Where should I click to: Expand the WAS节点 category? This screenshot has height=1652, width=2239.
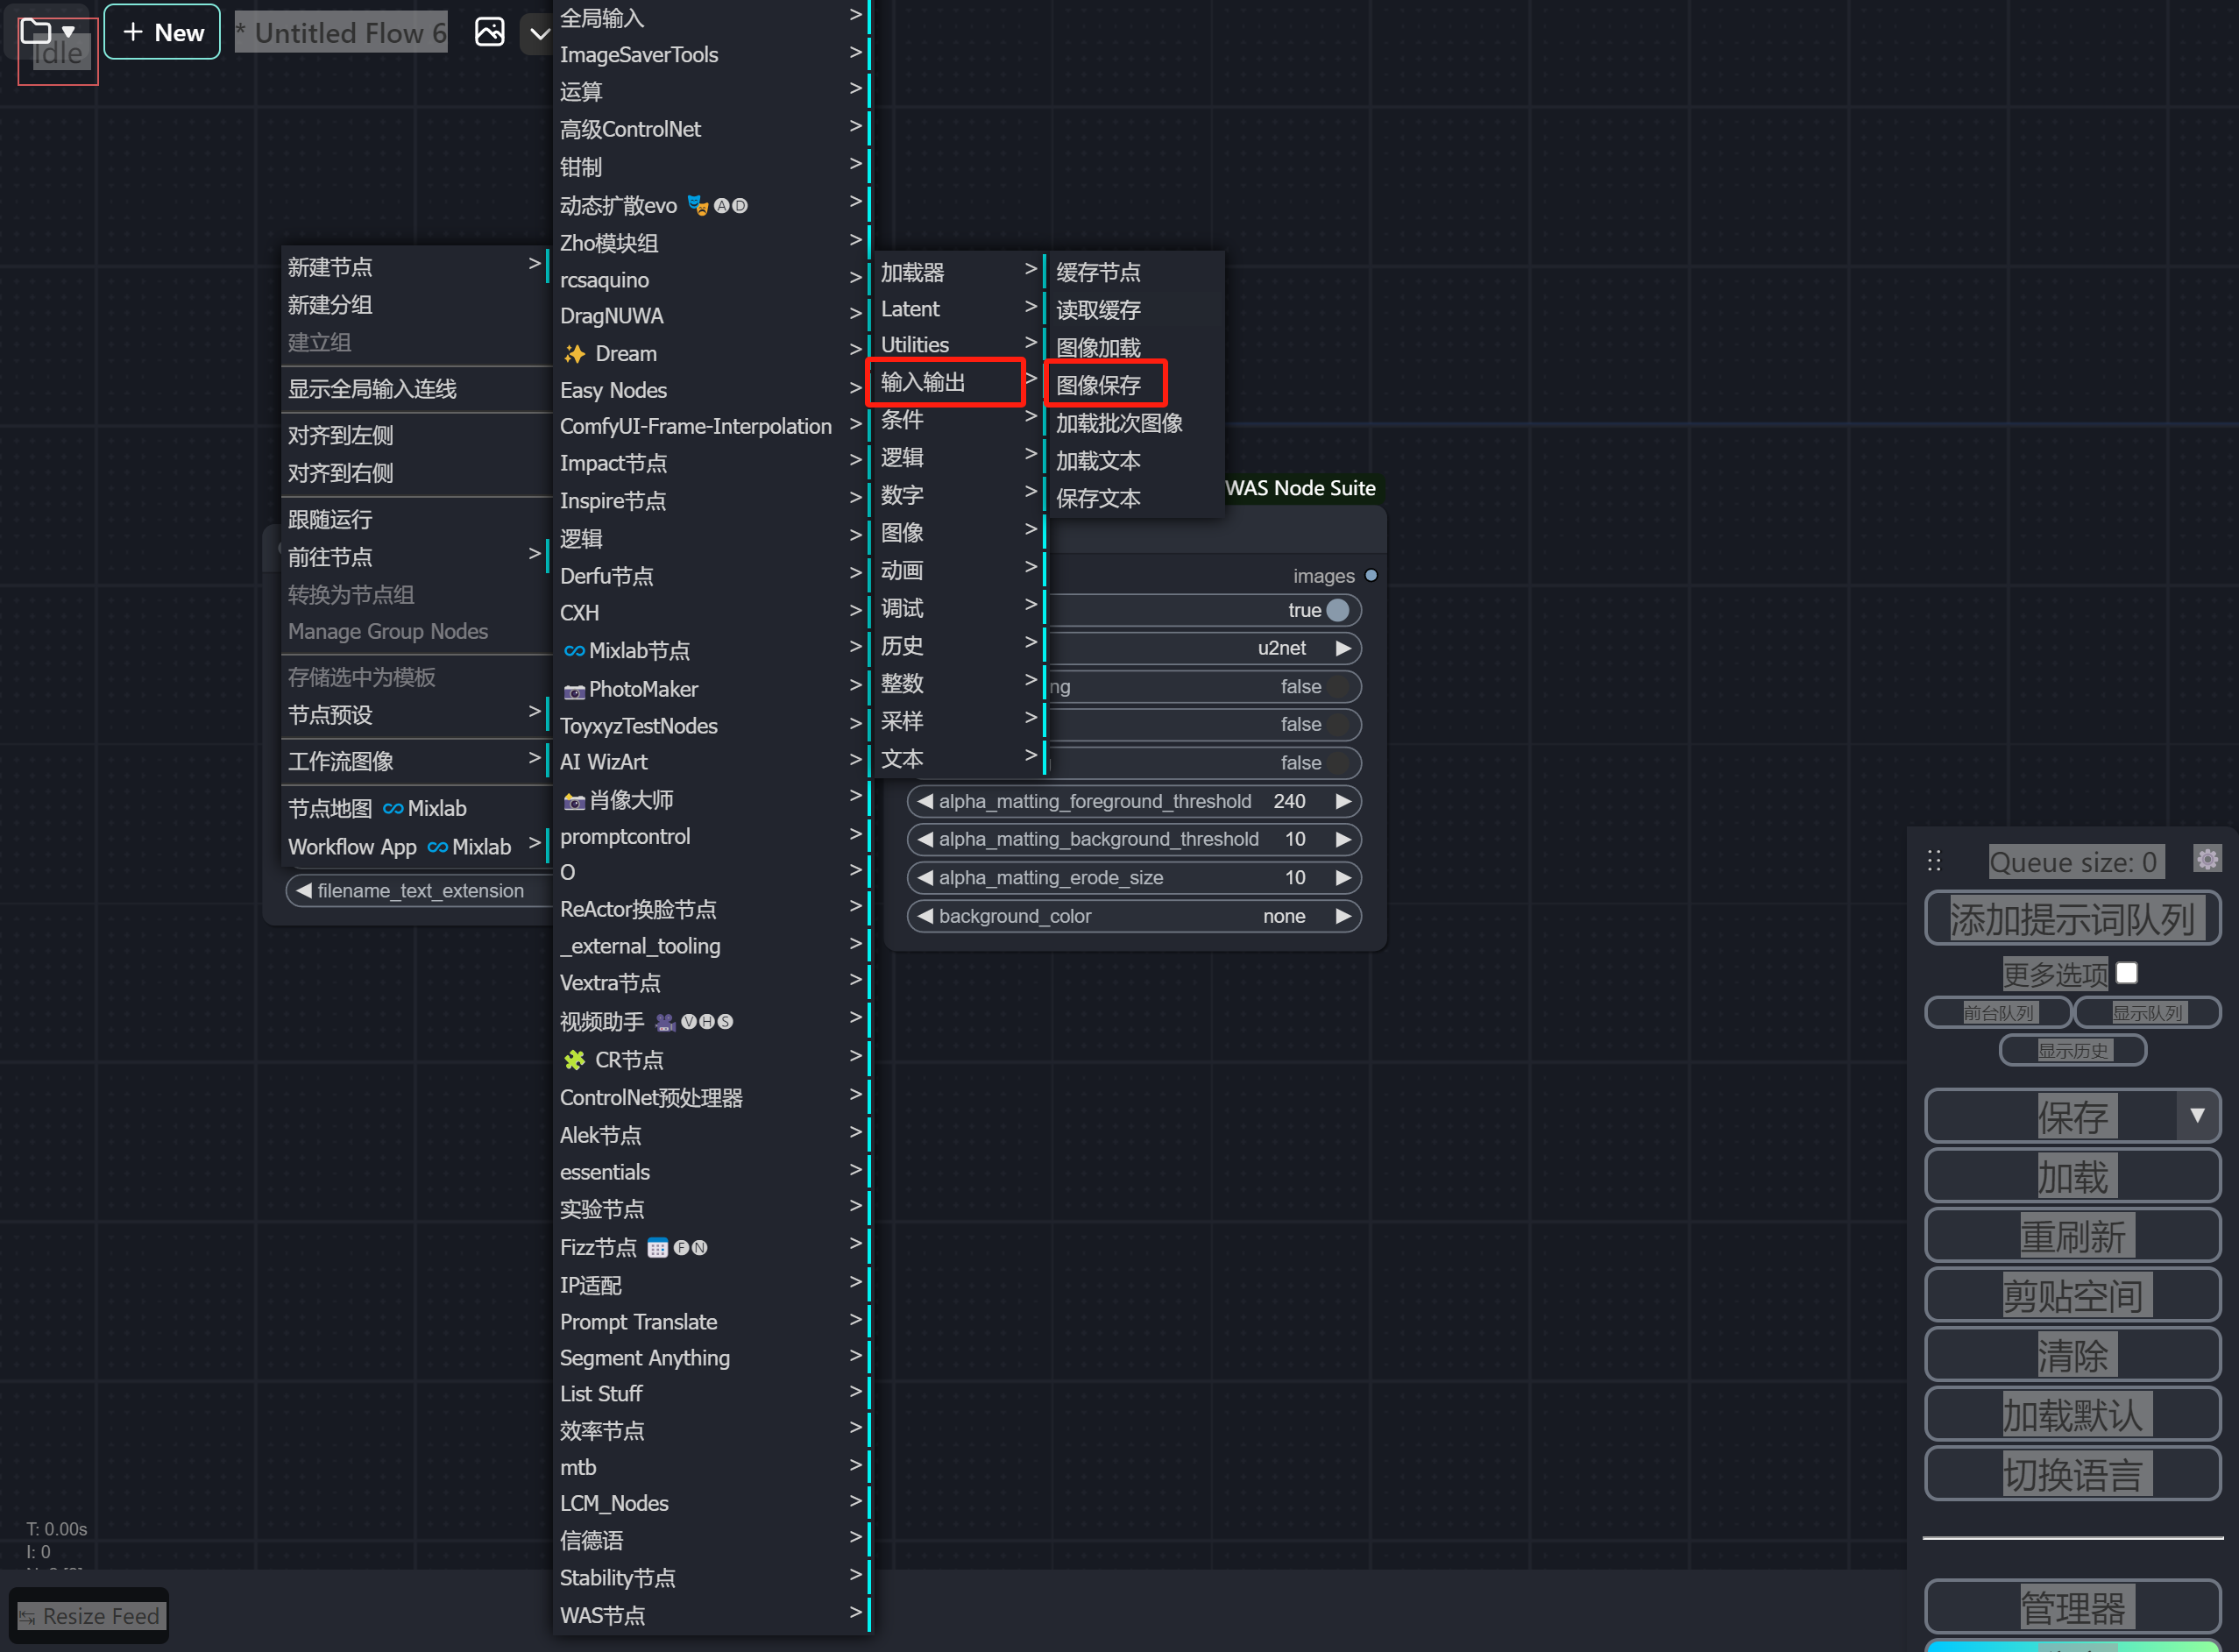712,1615
